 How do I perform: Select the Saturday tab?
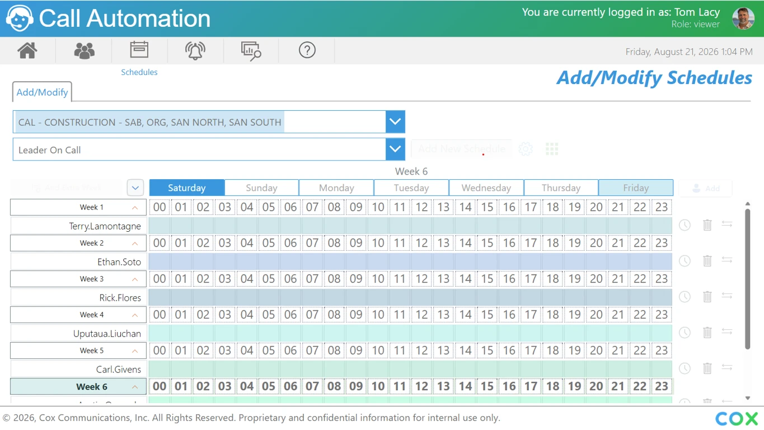pos(187,188)
